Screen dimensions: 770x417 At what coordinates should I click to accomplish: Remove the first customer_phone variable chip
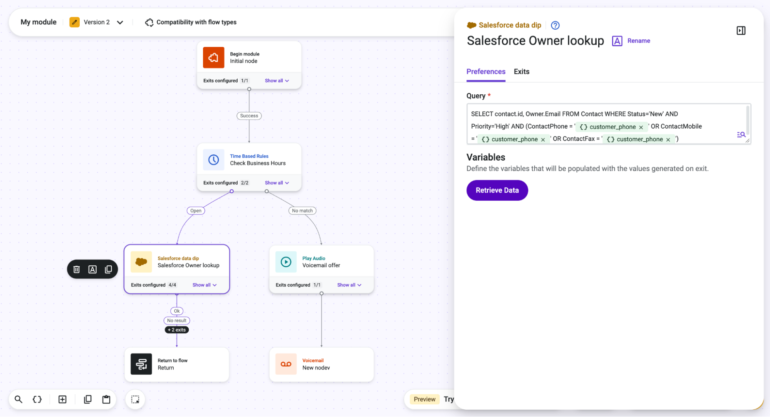click(641, 127)
